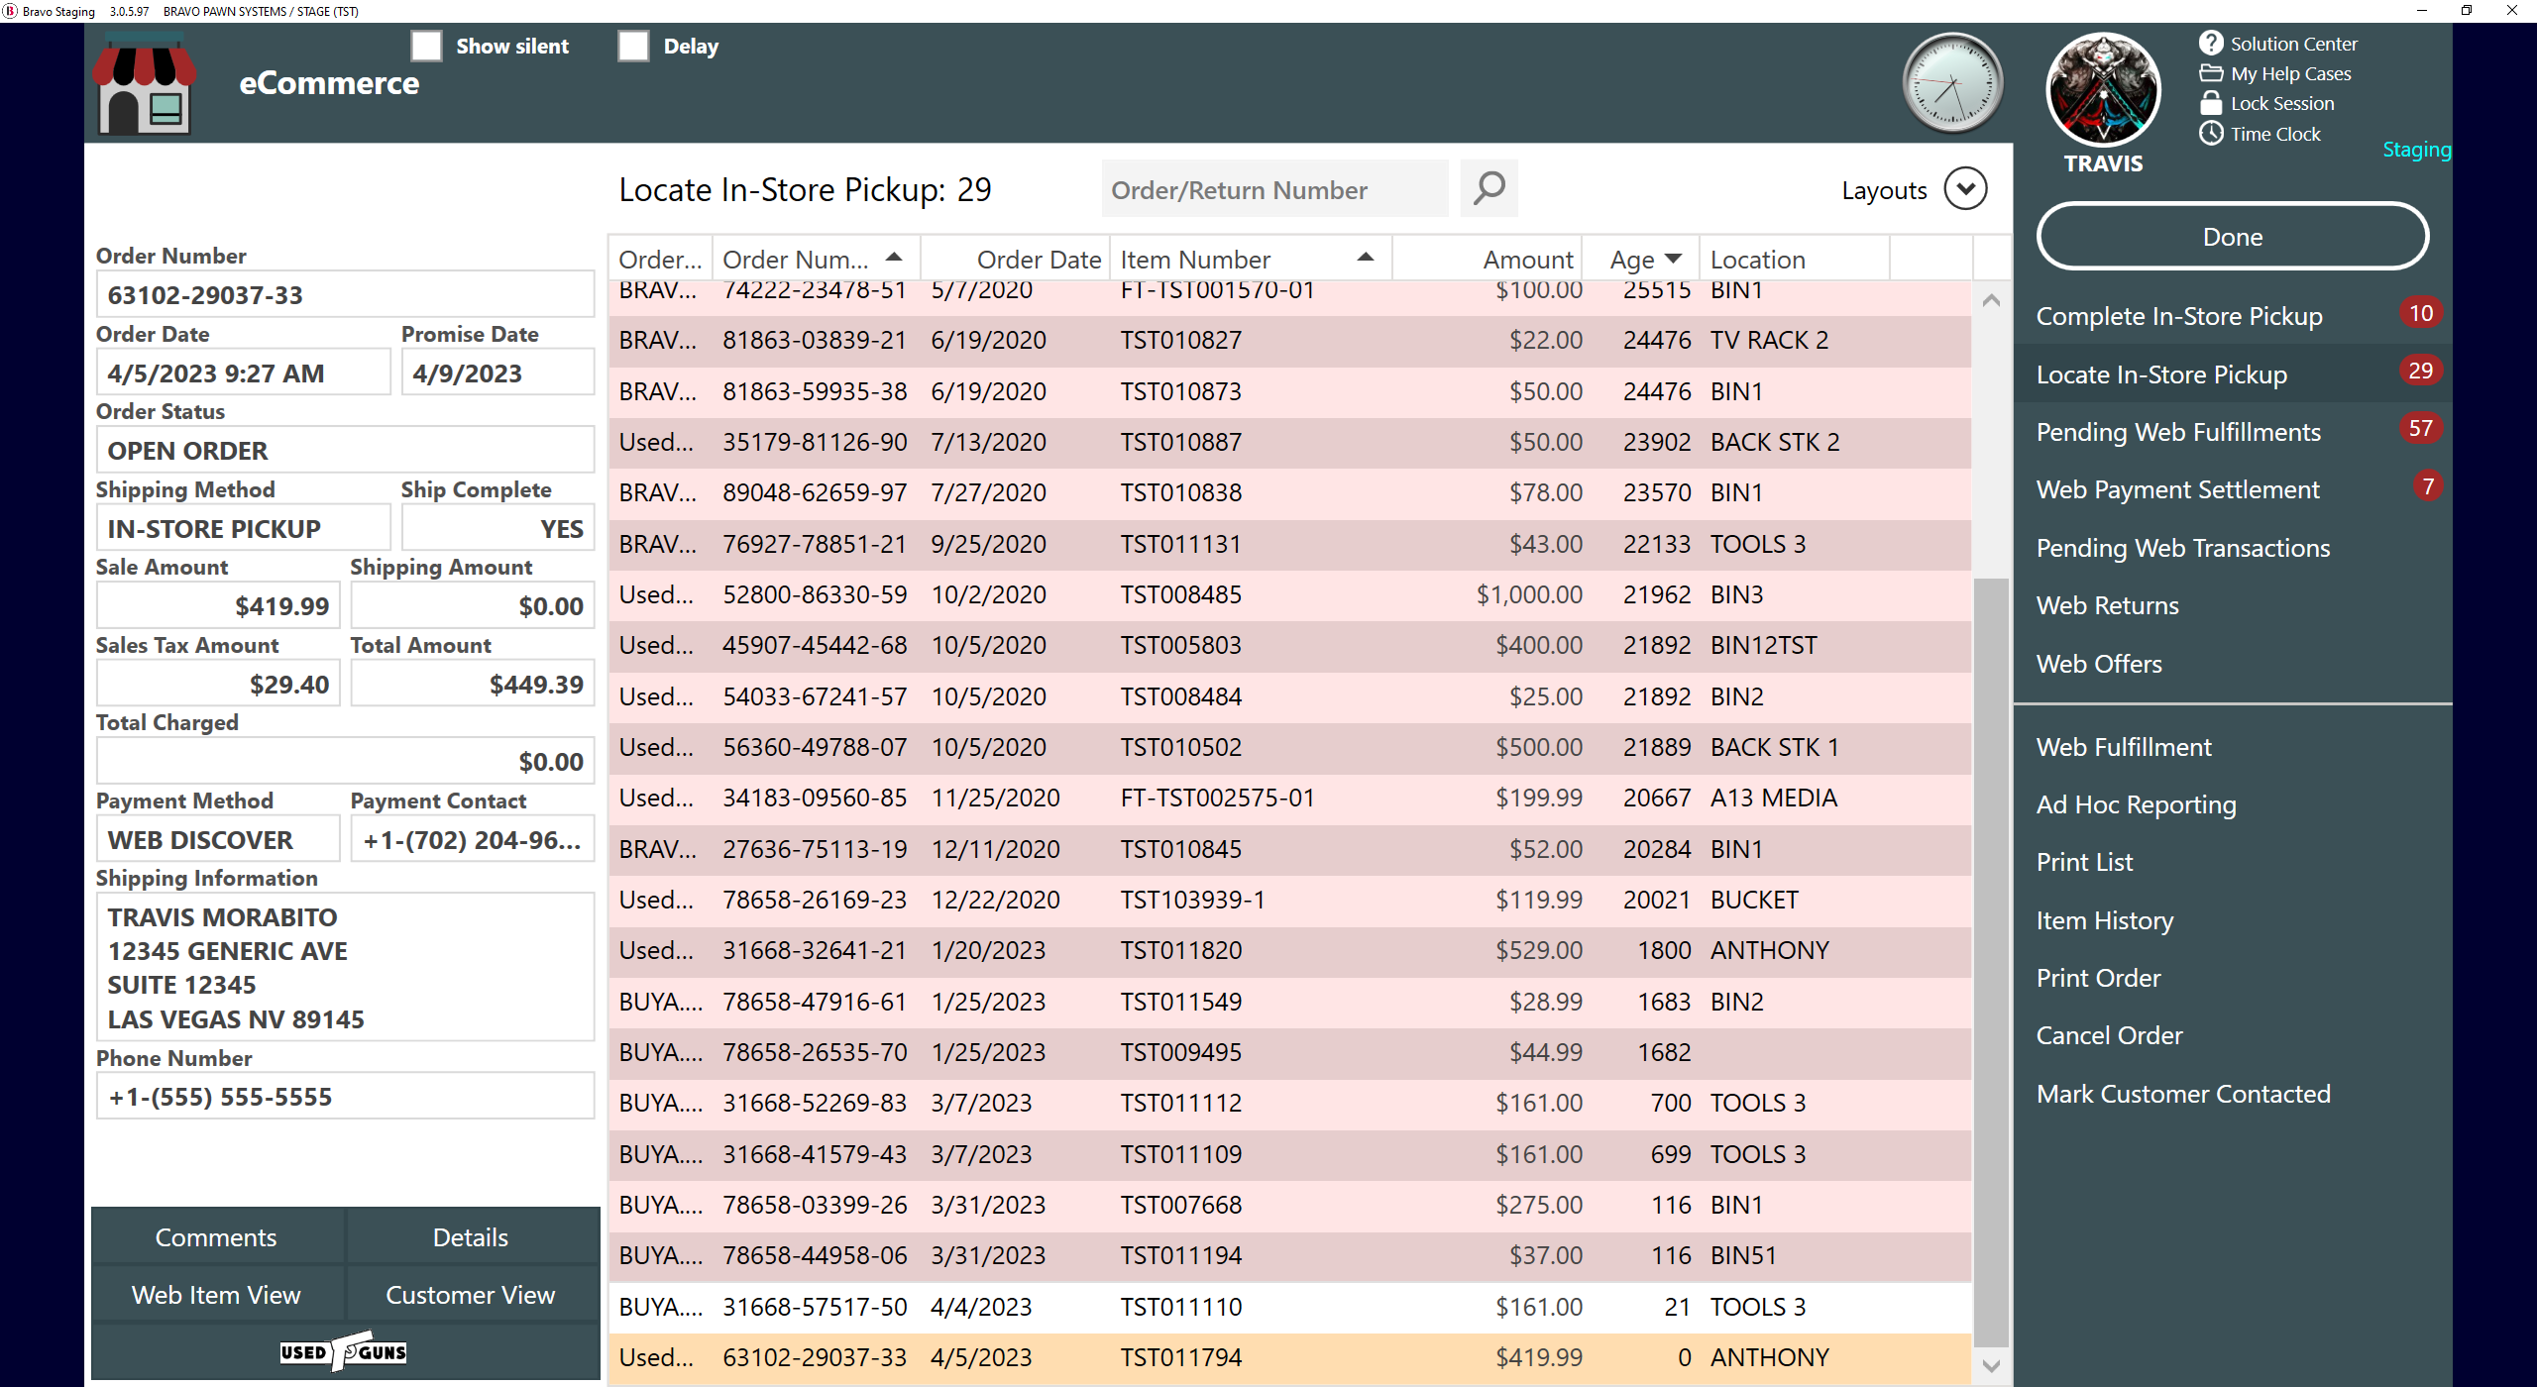Click the Order/Return Number search field
This screenshot has width=2537, height=1387.
[x=1273, y=189]
